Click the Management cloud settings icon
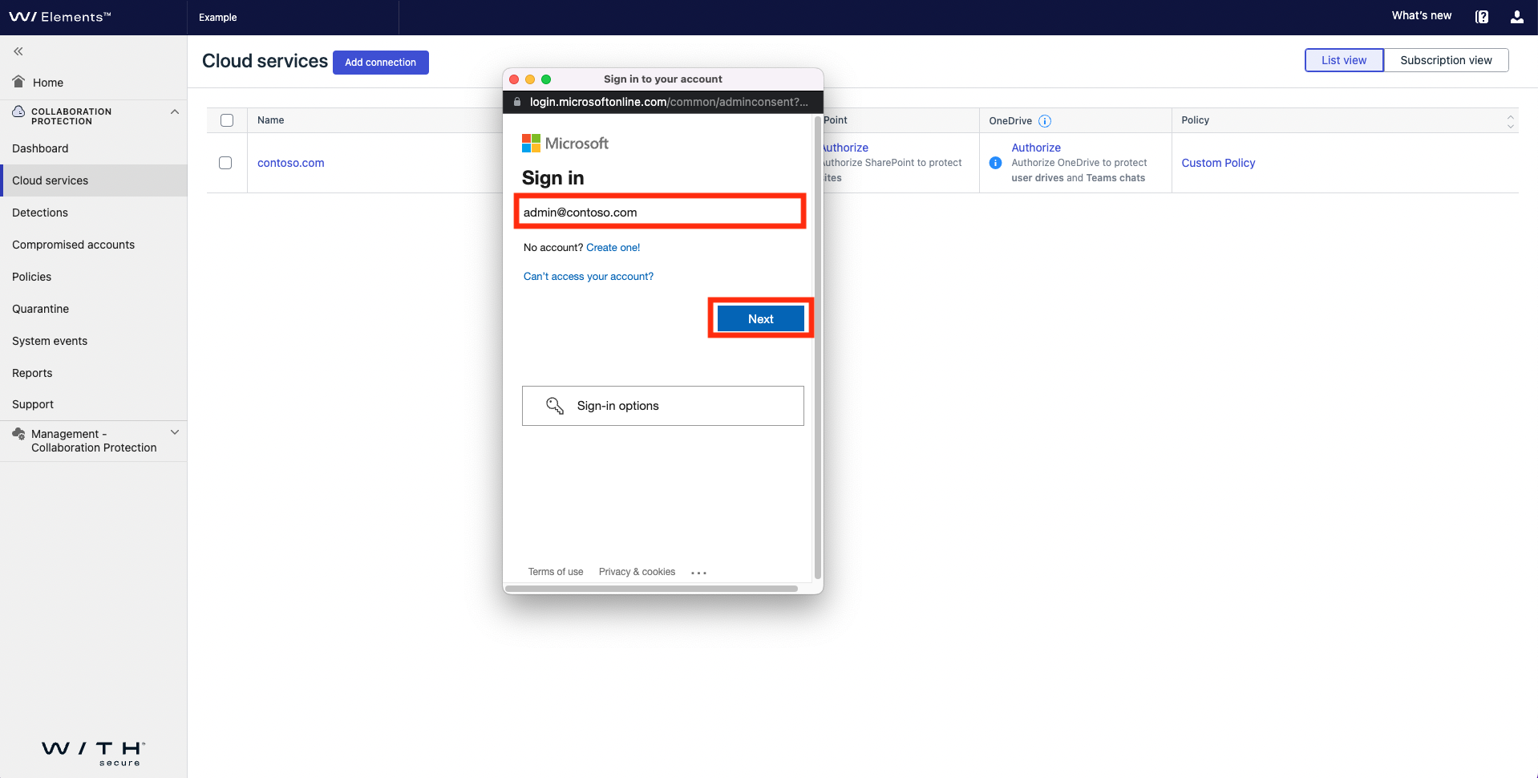This screenshot has width=1538, height=778. click(x=17, y=433)
